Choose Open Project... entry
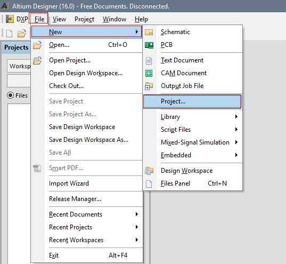The width and height of the screenshot is (286, 264). click(x=87, y=60)
